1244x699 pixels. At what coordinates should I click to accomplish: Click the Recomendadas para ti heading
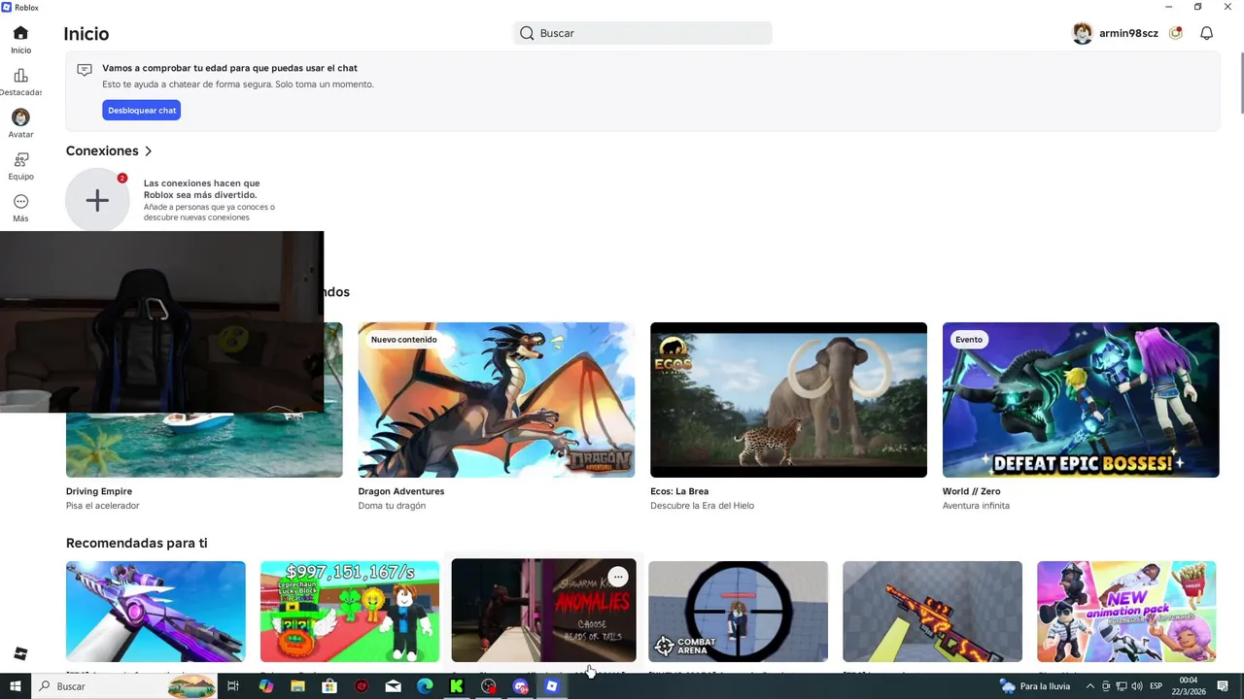coord(136,544)
